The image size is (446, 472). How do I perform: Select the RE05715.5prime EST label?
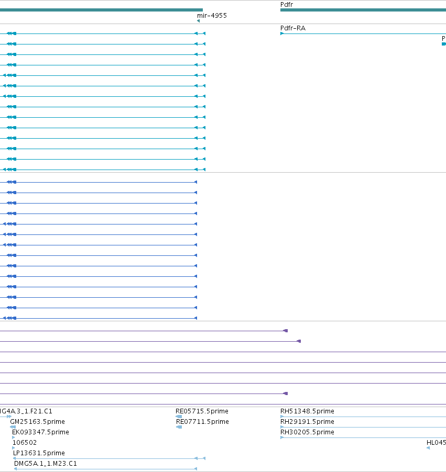click(x=202, y=411)
